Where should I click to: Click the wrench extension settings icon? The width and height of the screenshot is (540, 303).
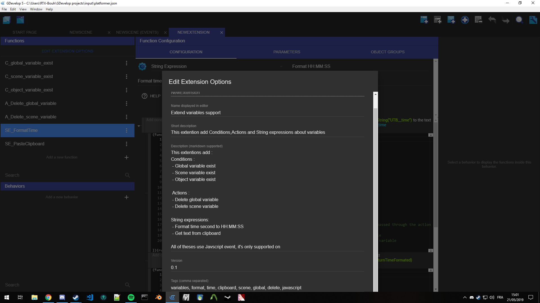coord(533,20)
